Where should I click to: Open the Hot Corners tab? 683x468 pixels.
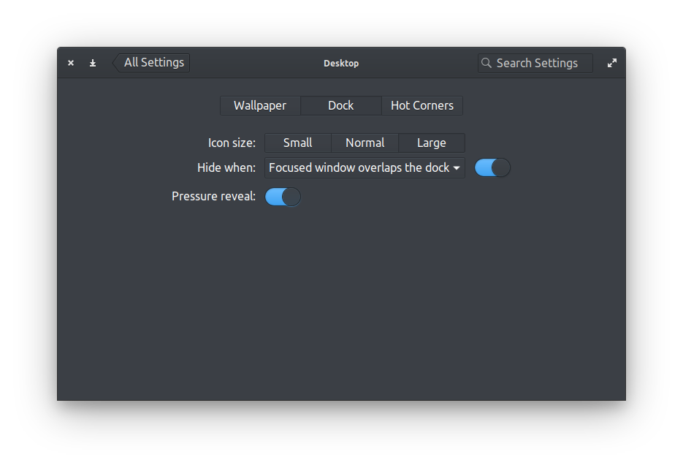coord(422,105)
